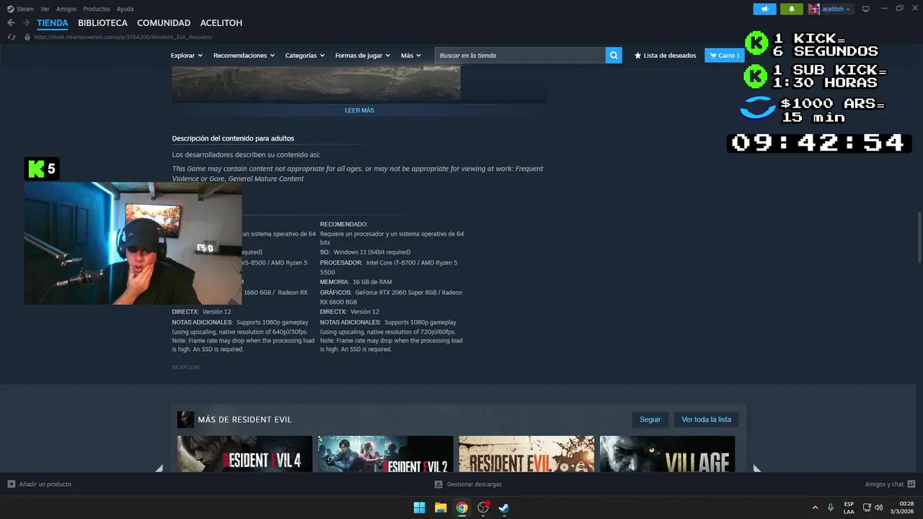Open the ACELITOH profile tab
The image size is (923, 519).
(x=221, y=23)
